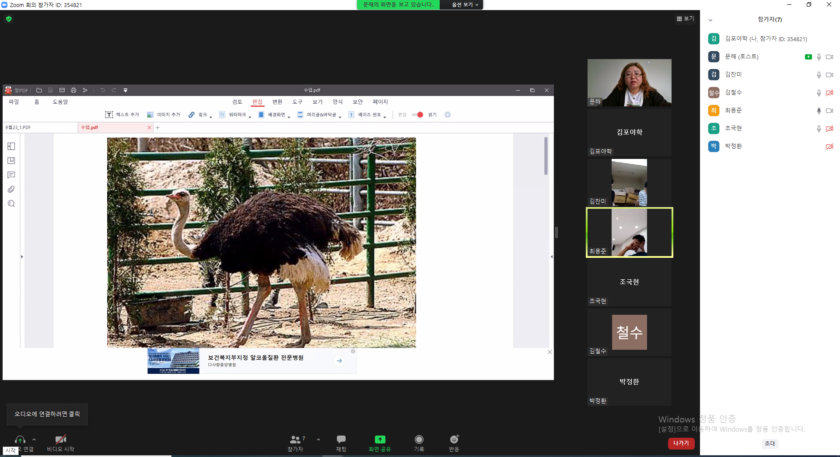Toggle 최용준's microphone icon in participant list
This screenshot has height=457, width=840.
(819, 111)
